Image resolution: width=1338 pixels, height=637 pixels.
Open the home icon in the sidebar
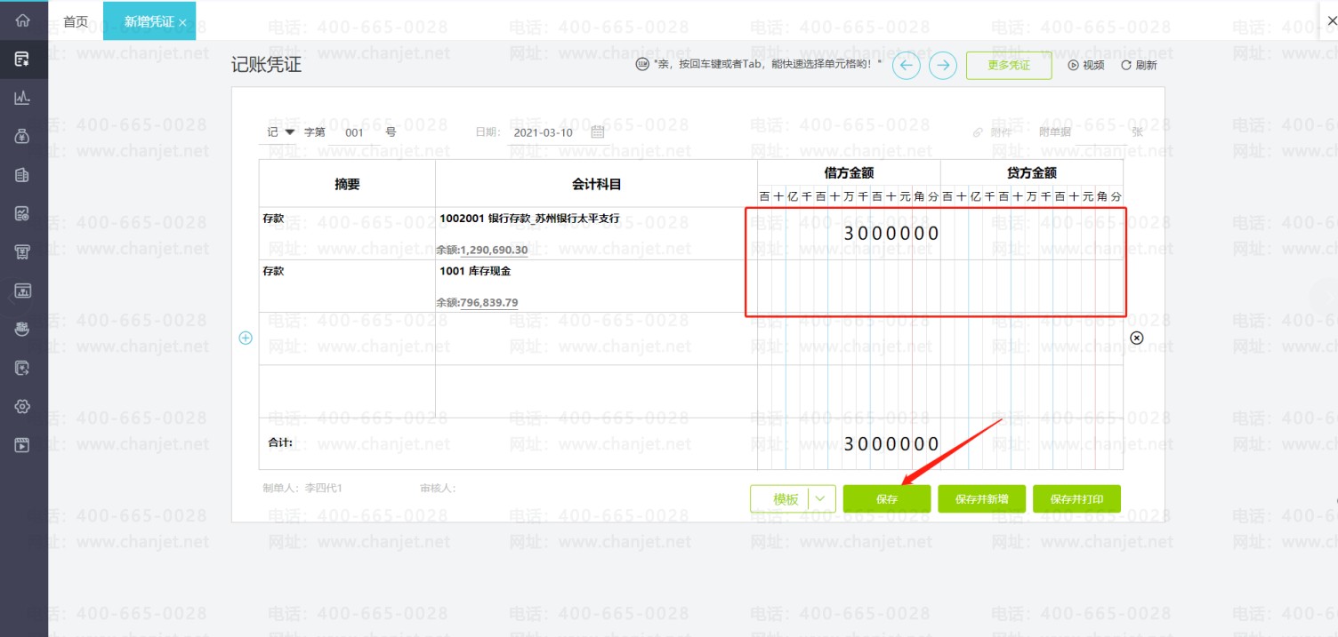[23, 20]
